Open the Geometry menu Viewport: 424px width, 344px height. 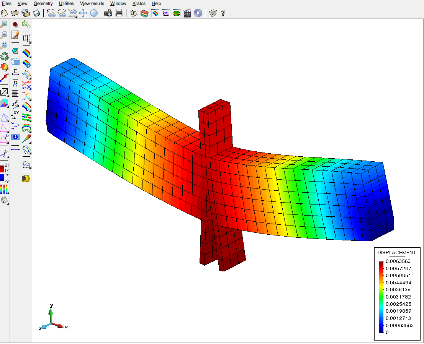click(43, 3)
